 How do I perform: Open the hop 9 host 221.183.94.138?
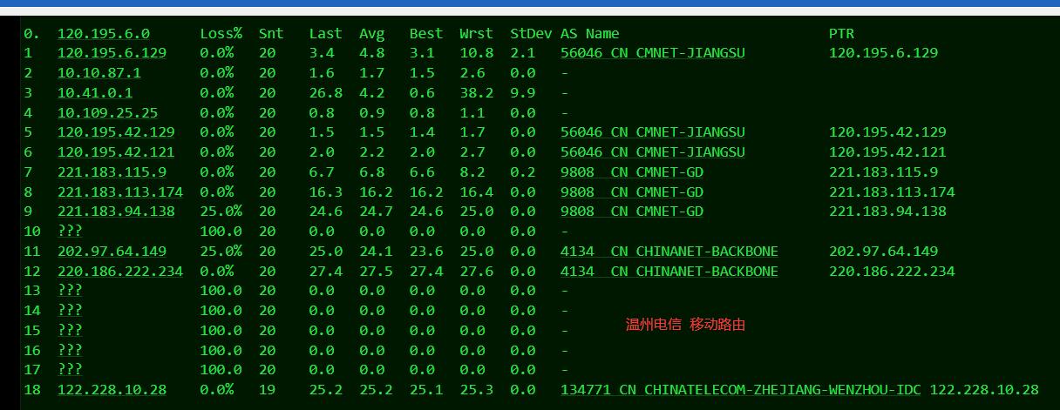point(116,211)
